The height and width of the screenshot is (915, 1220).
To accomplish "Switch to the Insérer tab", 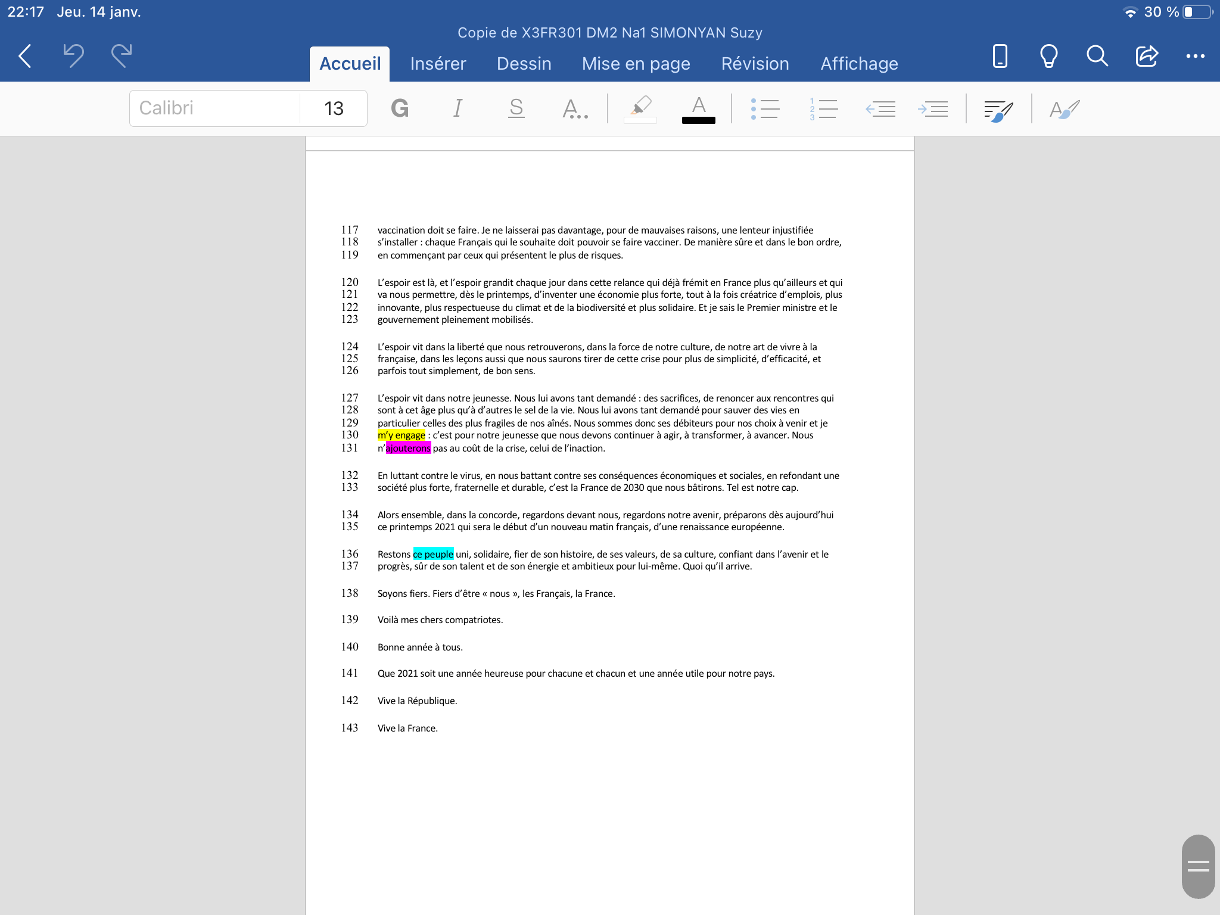I will coord(438,64).
